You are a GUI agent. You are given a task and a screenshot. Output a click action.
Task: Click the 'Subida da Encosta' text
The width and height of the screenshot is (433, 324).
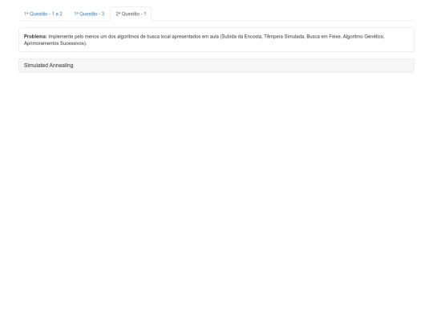click(x=241, y=36)
